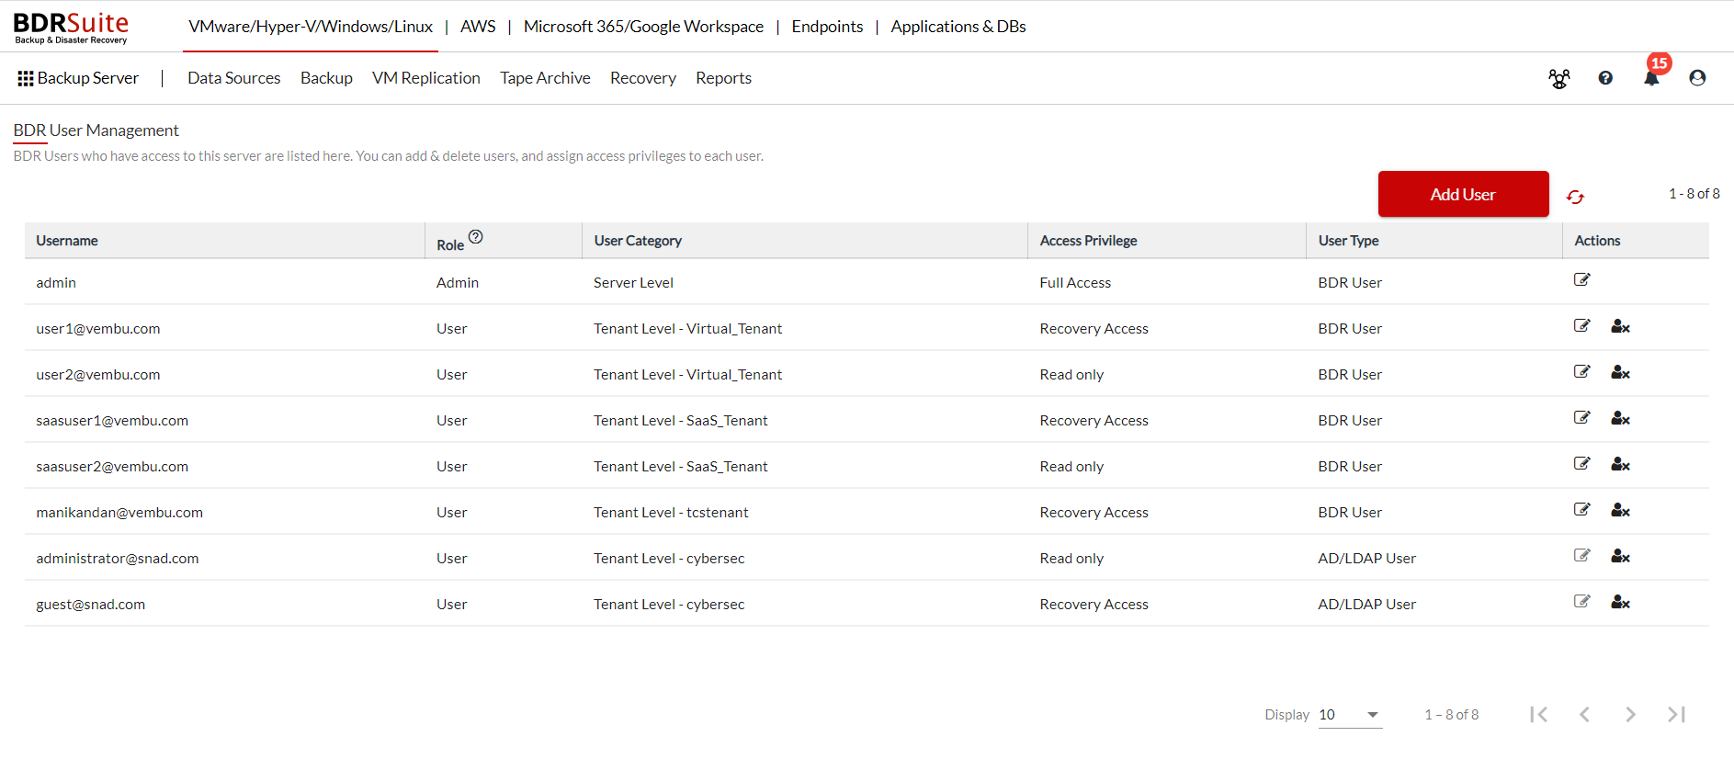
Task: Open the Tape Archive menu
Action: point(545,78)
